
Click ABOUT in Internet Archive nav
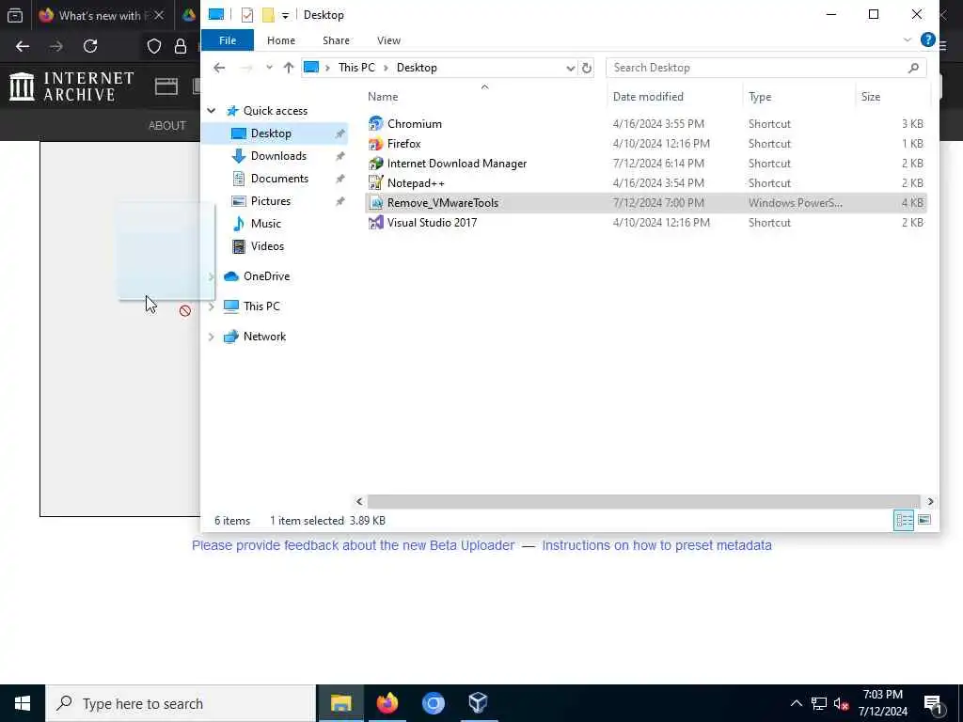[167, 125]
